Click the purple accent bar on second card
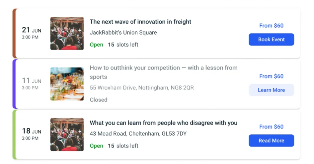The height and width of the screenshot is (164, 314). pyautogui.click(x=14, y=84)
